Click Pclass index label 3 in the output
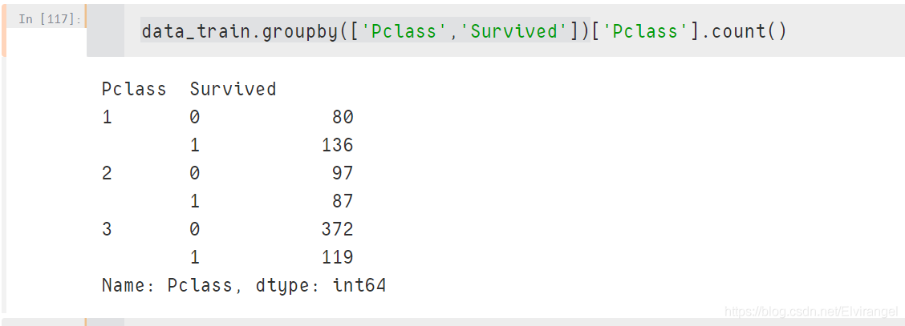This screenshot has width=905, height=326. pos(108,229)
